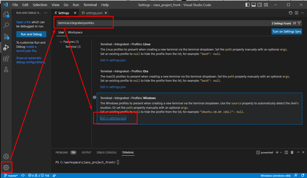307x178 pixels.
Task: Open the Run menu
Action: tap(76, 5)
